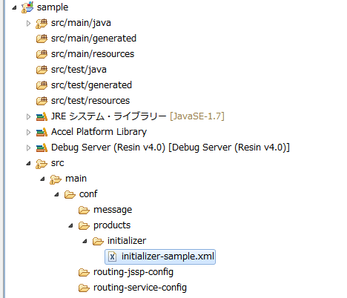Click the message folder icon
This screenshot has width=347, height=298.
[x=84, y=211]
